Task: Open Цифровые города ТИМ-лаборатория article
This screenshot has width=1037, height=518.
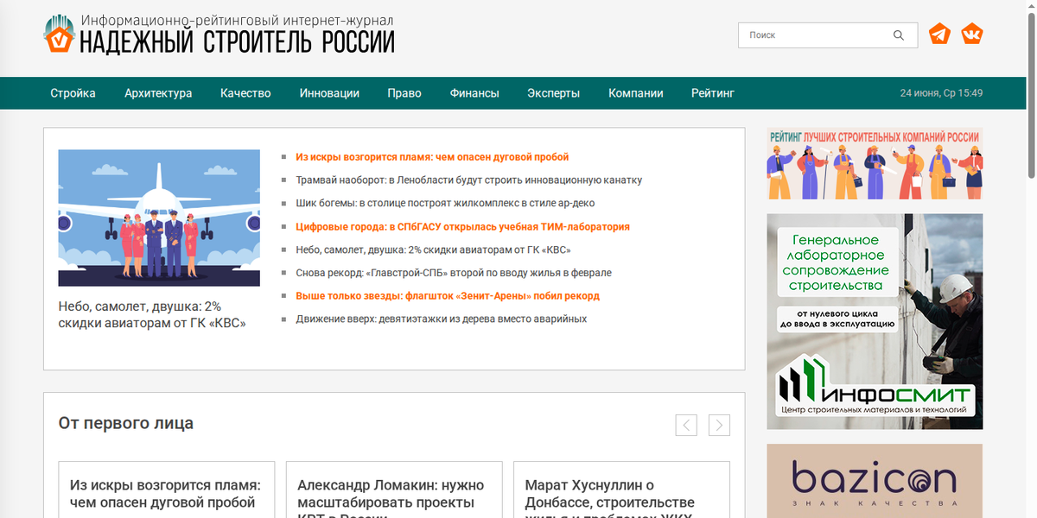Action: pos(462,227)
